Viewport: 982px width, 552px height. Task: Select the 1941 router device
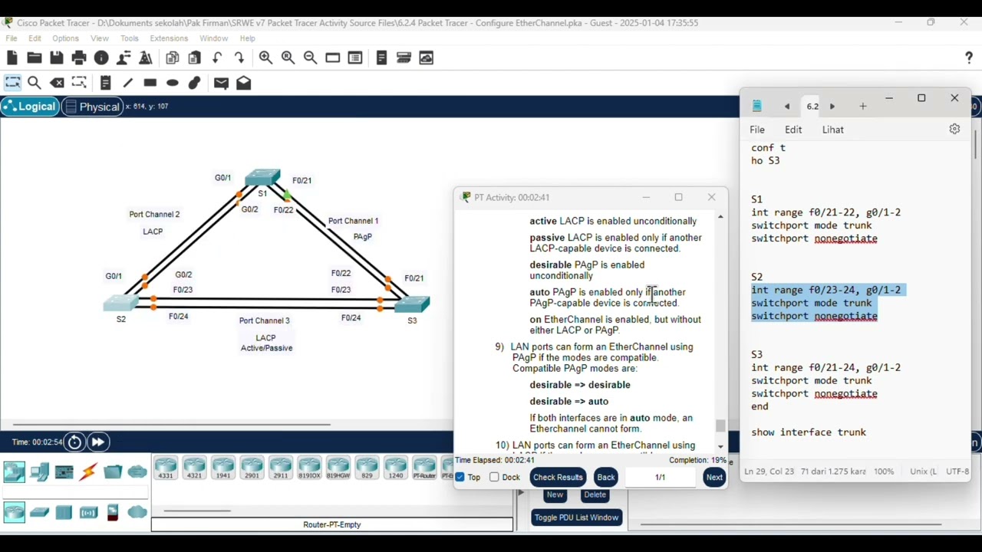pos(223,468)
